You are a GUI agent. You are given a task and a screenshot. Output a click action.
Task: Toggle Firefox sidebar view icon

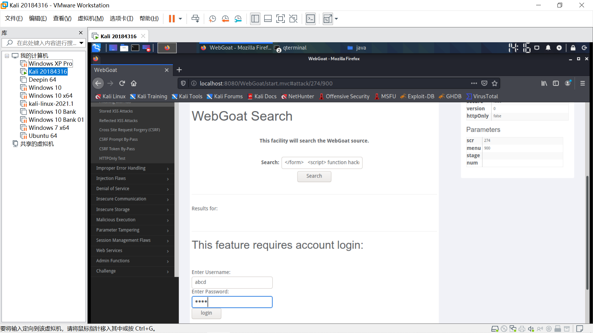tap(556, 83)
